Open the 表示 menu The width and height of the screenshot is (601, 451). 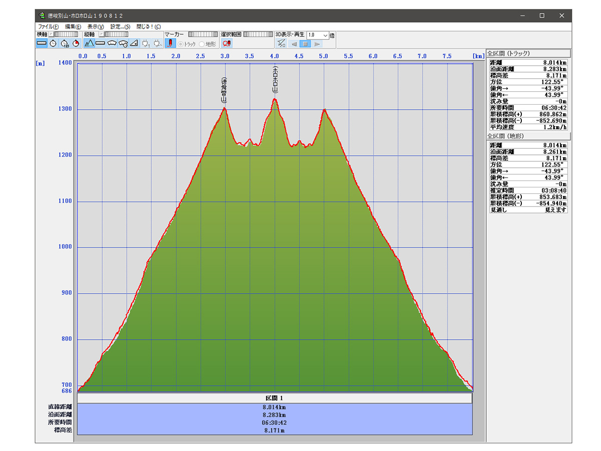[x=95, y=27]
